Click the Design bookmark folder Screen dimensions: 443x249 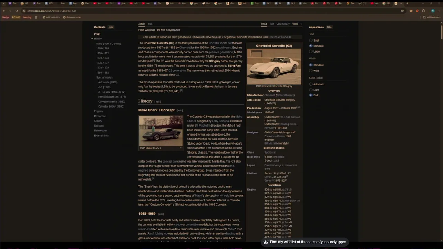coord(6,17)
